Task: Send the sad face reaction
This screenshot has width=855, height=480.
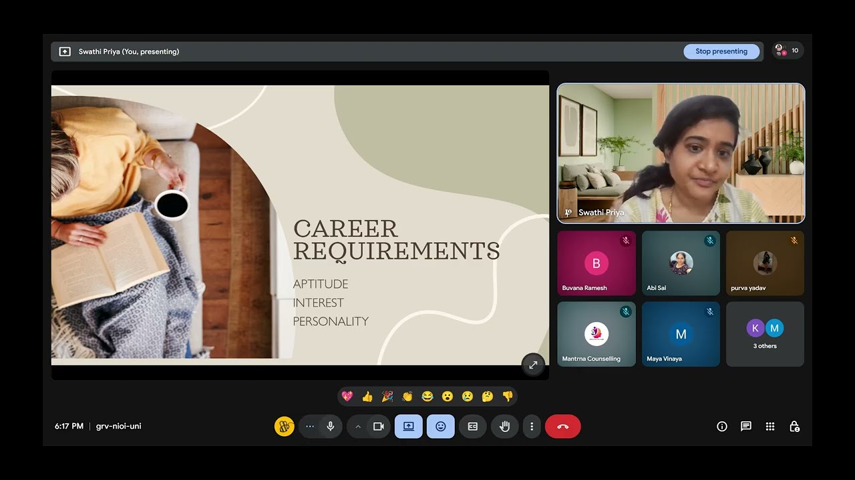Action: click(x=468, y=397)
